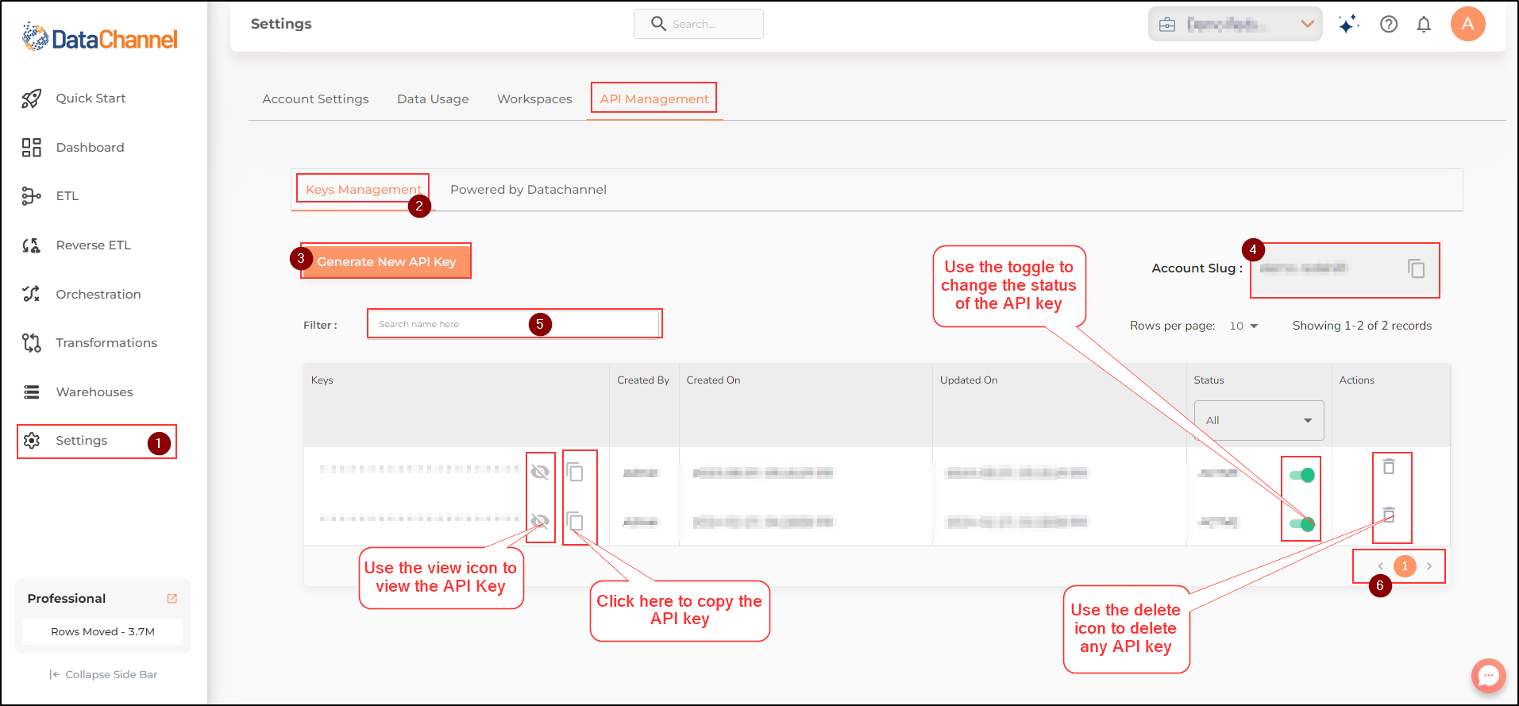Viewport: 1519px width, 706px height.
Task: Copy the second API key
Action: pyautogui.click(x=575, y=522)
